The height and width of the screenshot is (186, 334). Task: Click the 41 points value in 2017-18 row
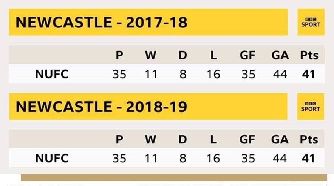click(x=308, y=75)
